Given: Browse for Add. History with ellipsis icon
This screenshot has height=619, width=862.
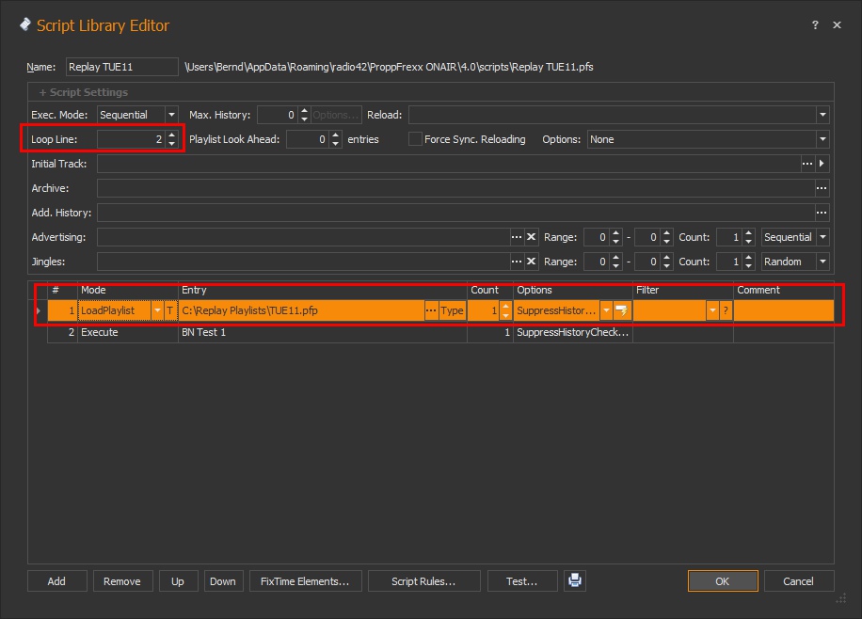Looking at the screenshot, I should (822, 213).
